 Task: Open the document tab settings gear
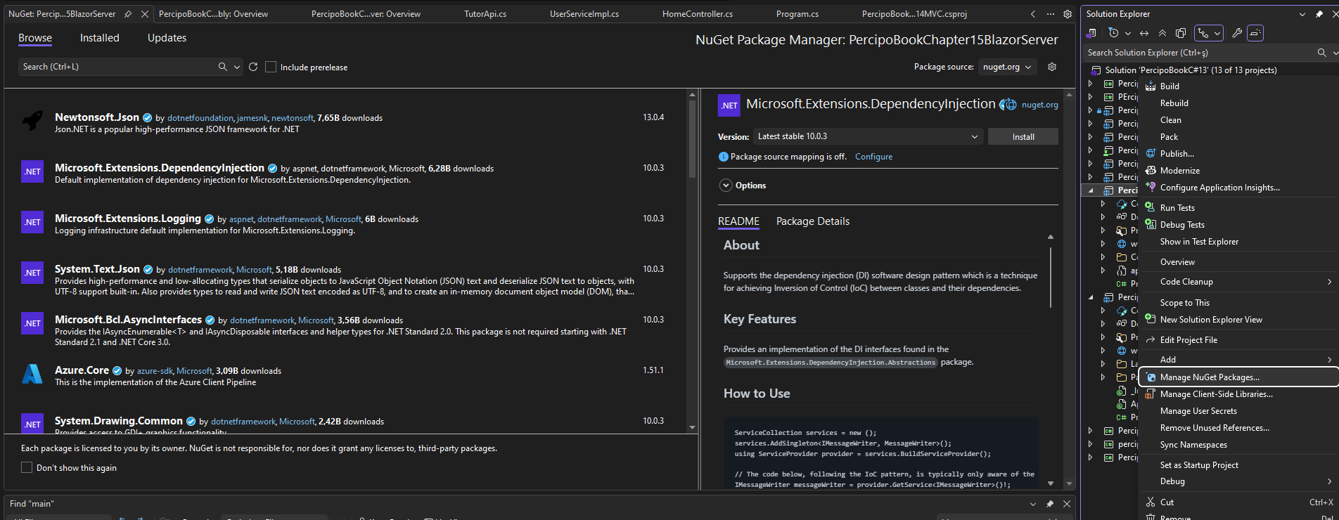pyautogui.click(x=1068, y=14)
